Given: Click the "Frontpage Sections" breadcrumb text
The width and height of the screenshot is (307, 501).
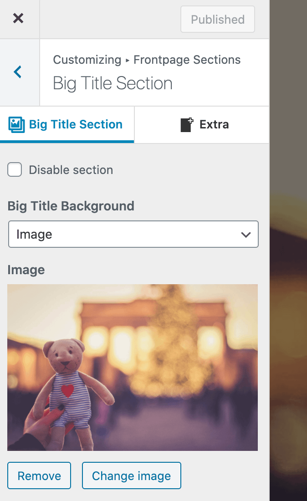Looking at the screenshot, I should (x=187, y=60).
